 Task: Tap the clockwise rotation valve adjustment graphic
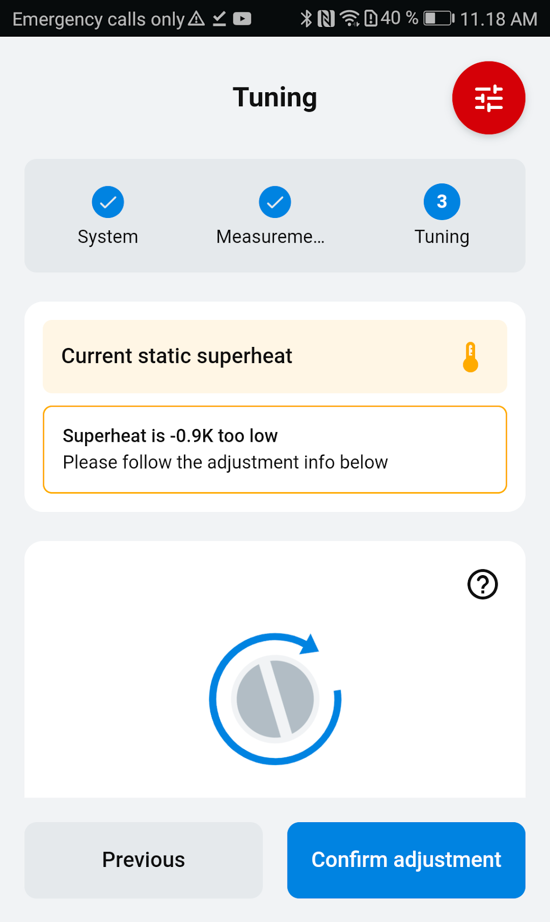point(275,699)
